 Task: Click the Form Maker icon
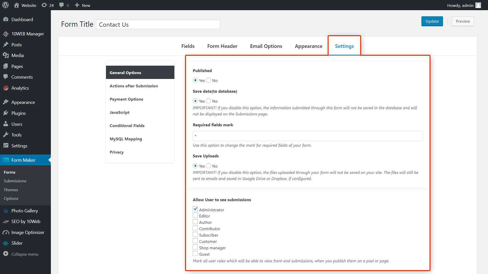[x=6, y=160]
